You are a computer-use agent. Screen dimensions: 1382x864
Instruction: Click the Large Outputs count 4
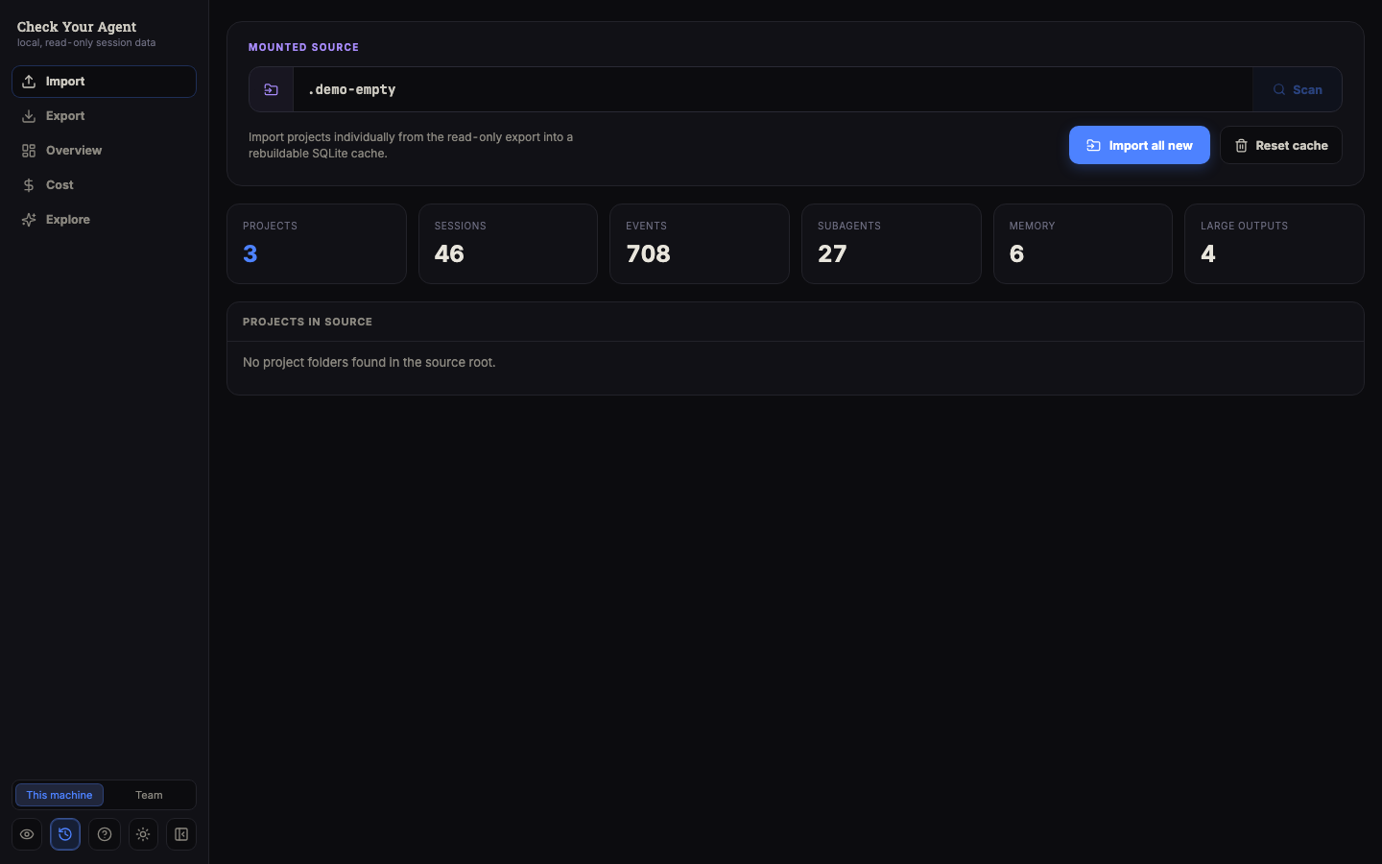click(x=1208, y=253)
